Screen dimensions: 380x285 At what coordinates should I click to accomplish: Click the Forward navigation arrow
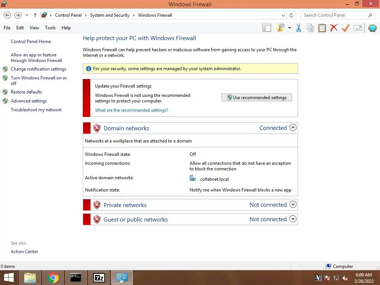18,15
